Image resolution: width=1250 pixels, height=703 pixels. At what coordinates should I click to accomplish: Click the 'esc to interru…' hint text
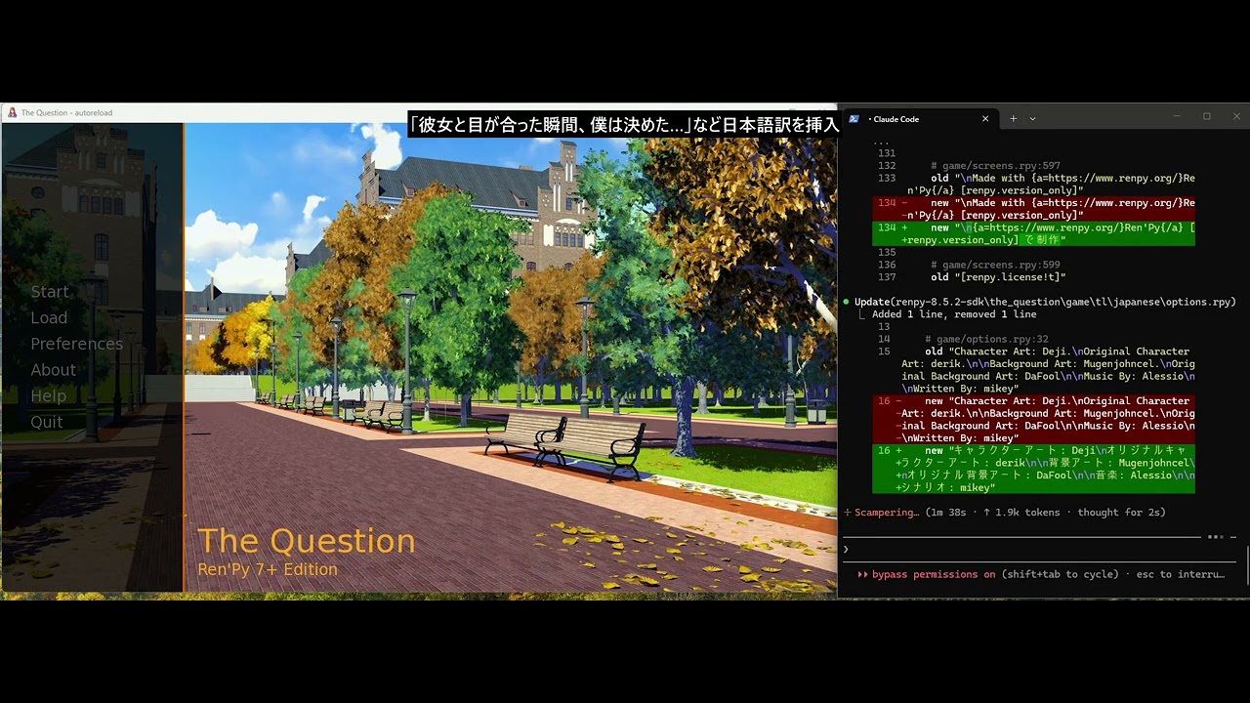(1180, 574)
